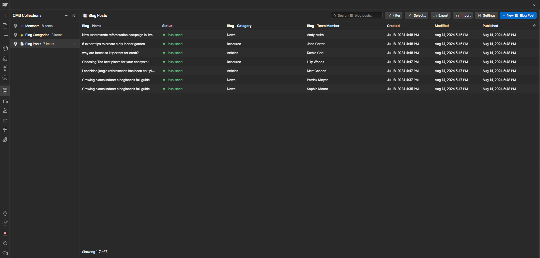Click "CMS Collections" panel title
540x258 pixels.
27,15
